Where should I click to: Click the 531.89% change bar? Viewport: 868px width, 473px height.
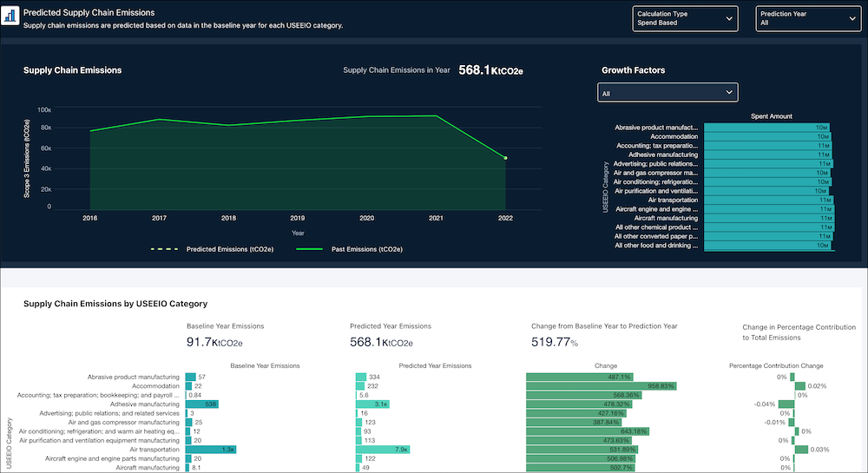click(582, 450)
